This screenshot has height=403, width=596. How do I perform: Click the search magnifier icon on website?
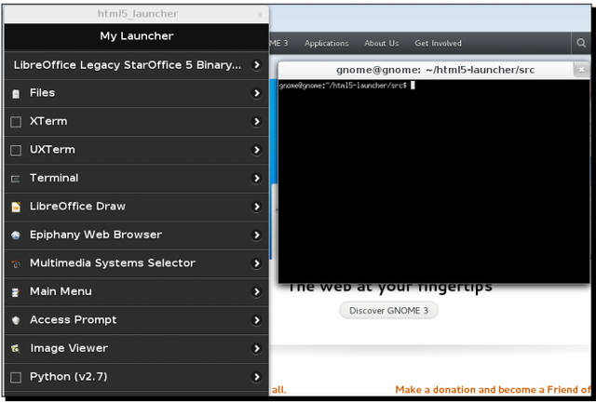pyautogui.click(x=582, y=43)
